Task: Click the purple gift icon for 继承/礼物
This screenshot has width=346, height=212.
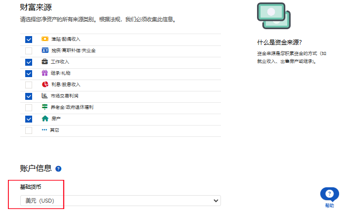Action: [45, 73]
